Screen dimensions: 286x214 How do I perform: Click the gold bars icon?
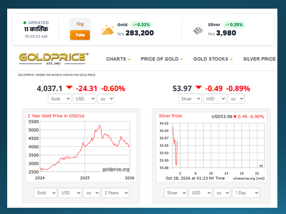(x=107, y=30)
